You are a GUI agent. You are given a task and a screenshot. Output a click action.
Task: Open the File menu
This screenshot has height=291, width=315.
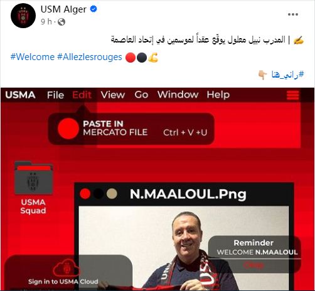55,95
